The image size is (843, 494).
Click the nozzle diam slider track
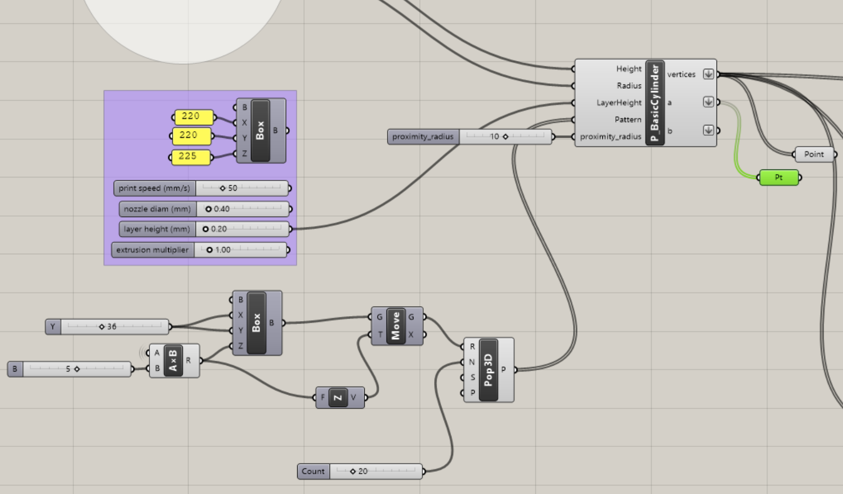243,209
